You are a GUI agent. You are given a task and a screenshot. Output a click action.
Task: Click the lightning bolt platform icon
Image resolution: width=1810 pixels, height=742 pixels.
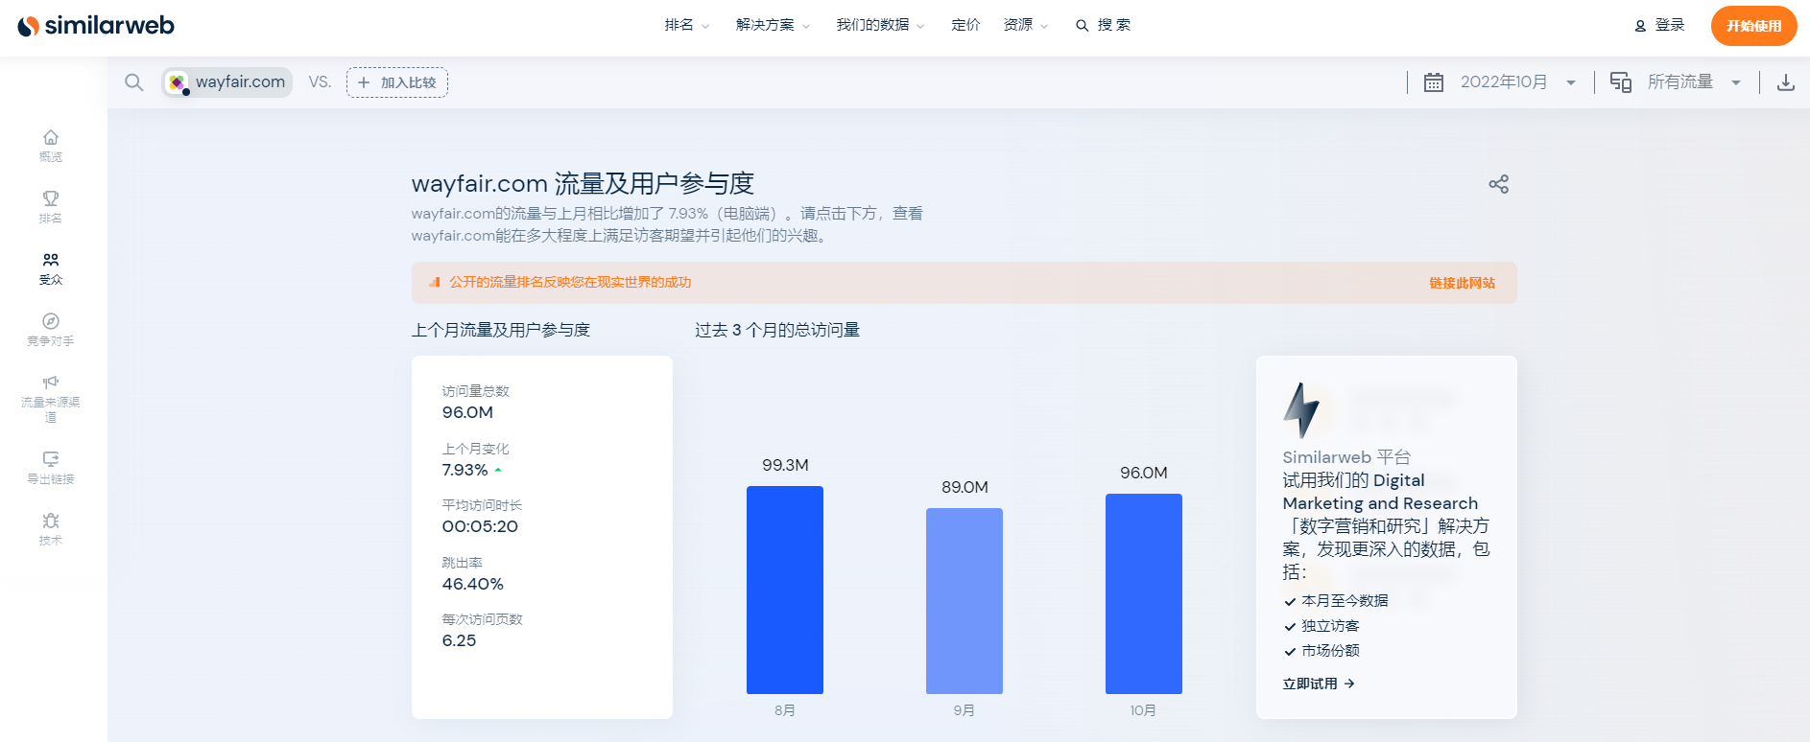click(x=1301, y=410)
